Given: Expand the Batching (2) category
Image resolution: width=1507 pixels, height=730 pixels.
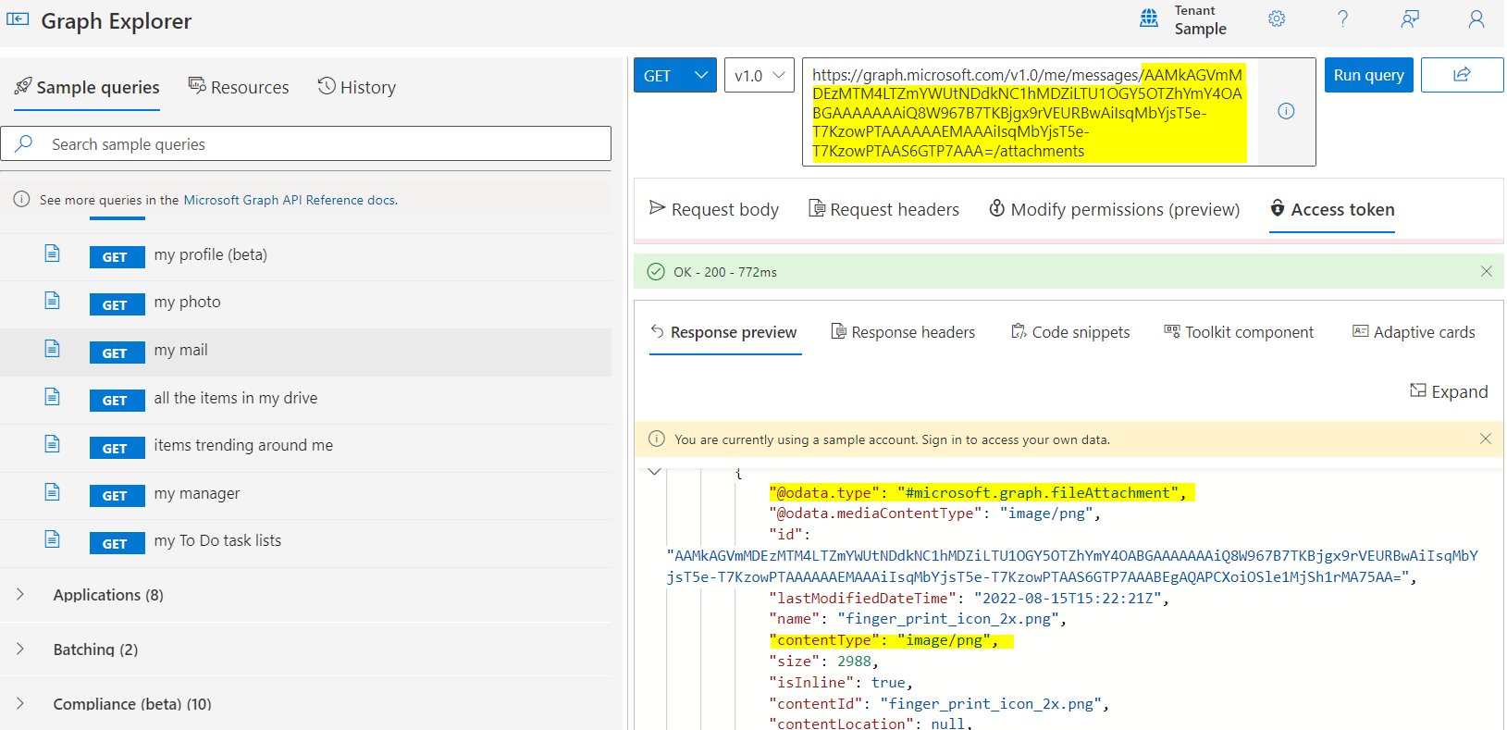Looking at the screenshot, I should pos(20,649).
